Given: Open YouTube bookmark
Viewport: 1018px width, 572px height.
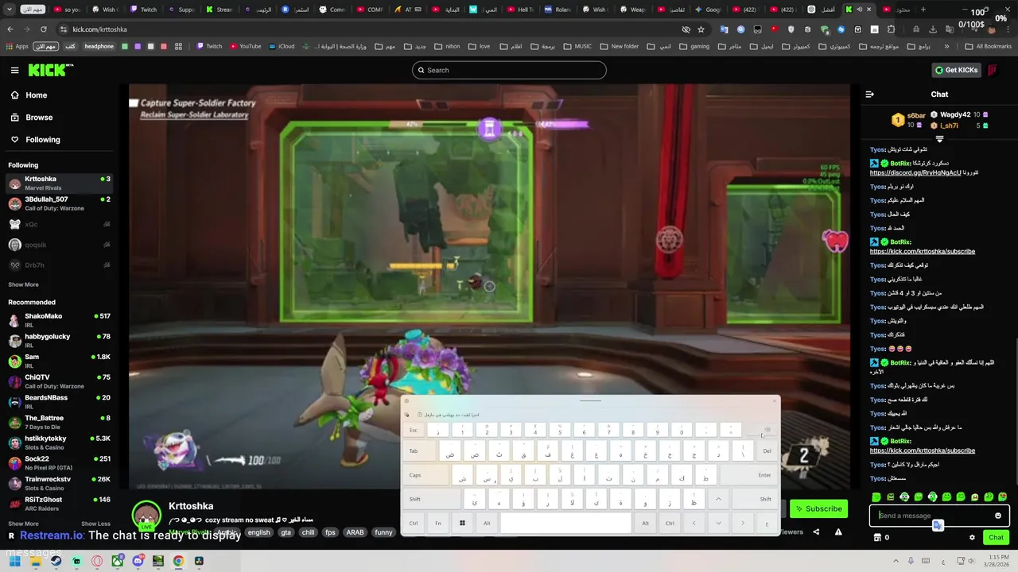Looking at the screenshot, I should (x=245, y=46).
